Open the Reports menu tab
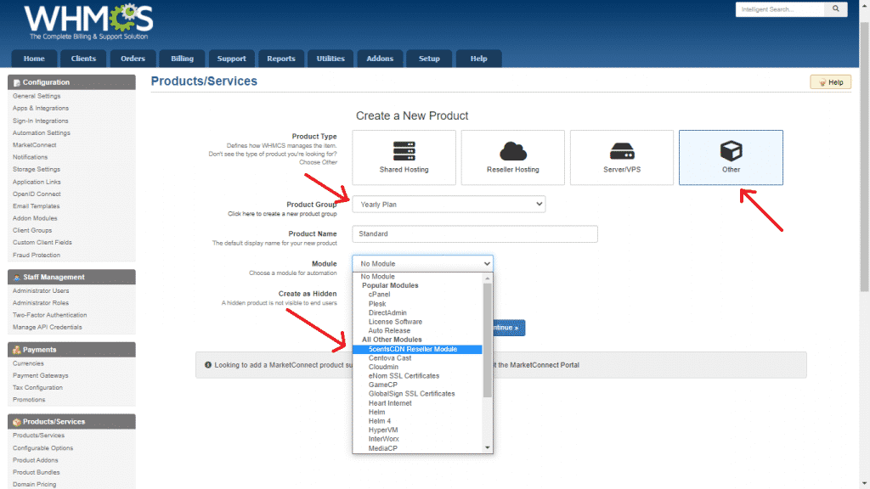This screenshot has height=489, width=870. coord(281,59)
